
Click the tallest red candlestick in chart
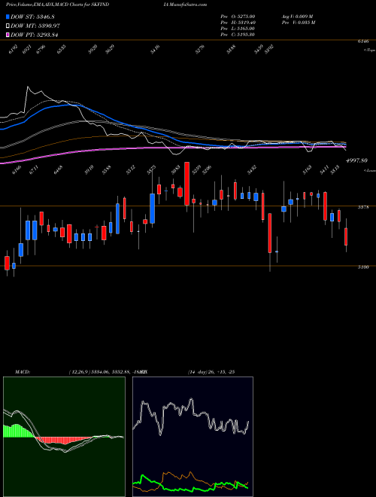pyautogui.click(x=187, y=184)
